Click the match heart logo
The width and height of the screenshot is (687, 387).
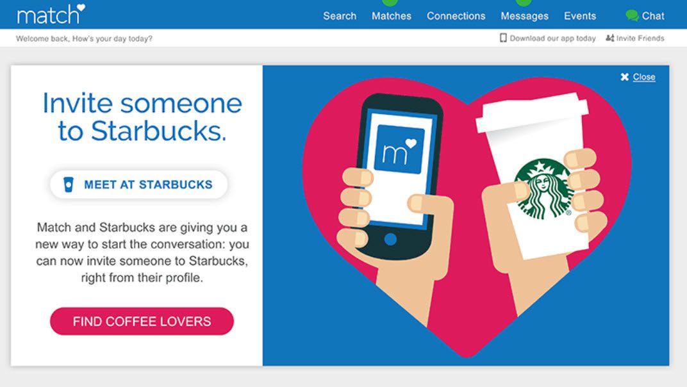click(51, 15)
